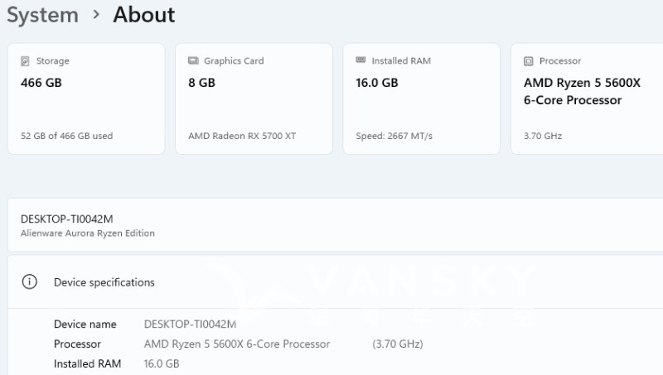Click the Installed RAM memory icon
This screenshot has height=375, width=663.
coord(361,60)
